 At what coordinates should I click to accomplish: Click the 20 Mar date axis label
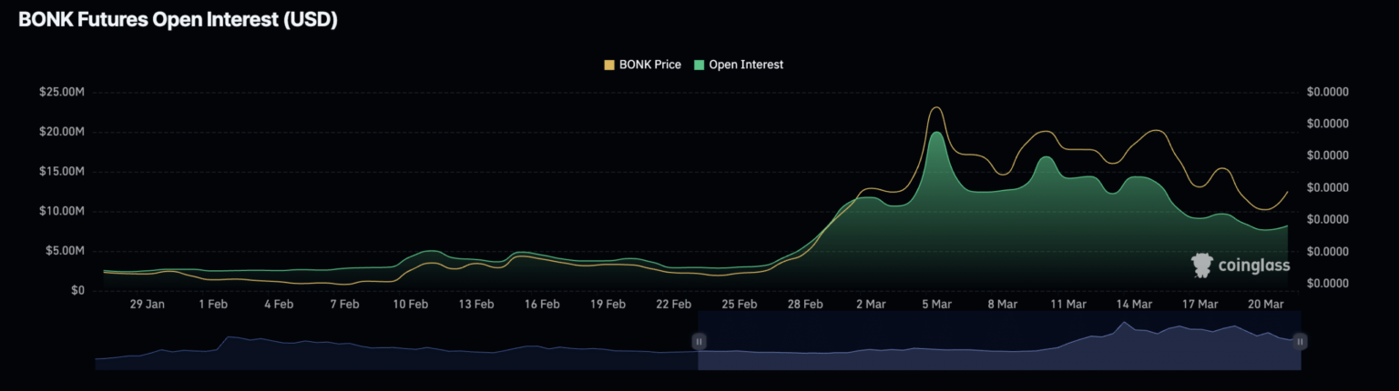[x=1266, y=305]
